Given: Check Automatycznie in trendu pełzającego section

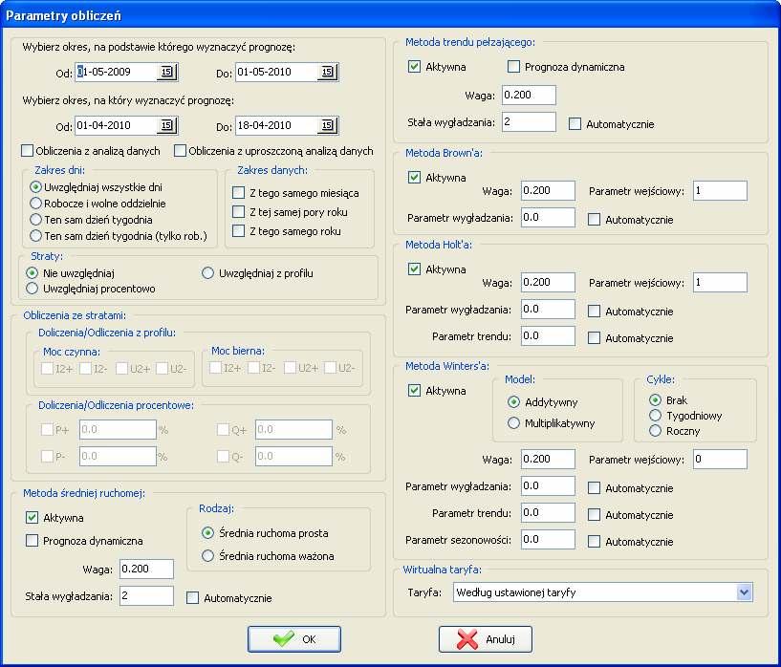Looking at the screenshot, I should [x=575, y=124].
